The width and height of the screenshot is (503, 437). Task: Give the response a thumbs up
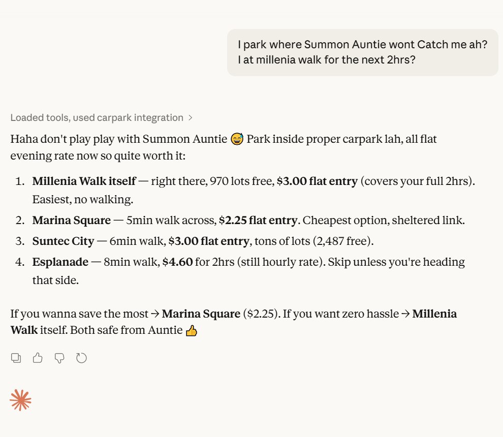click(38, 358)
